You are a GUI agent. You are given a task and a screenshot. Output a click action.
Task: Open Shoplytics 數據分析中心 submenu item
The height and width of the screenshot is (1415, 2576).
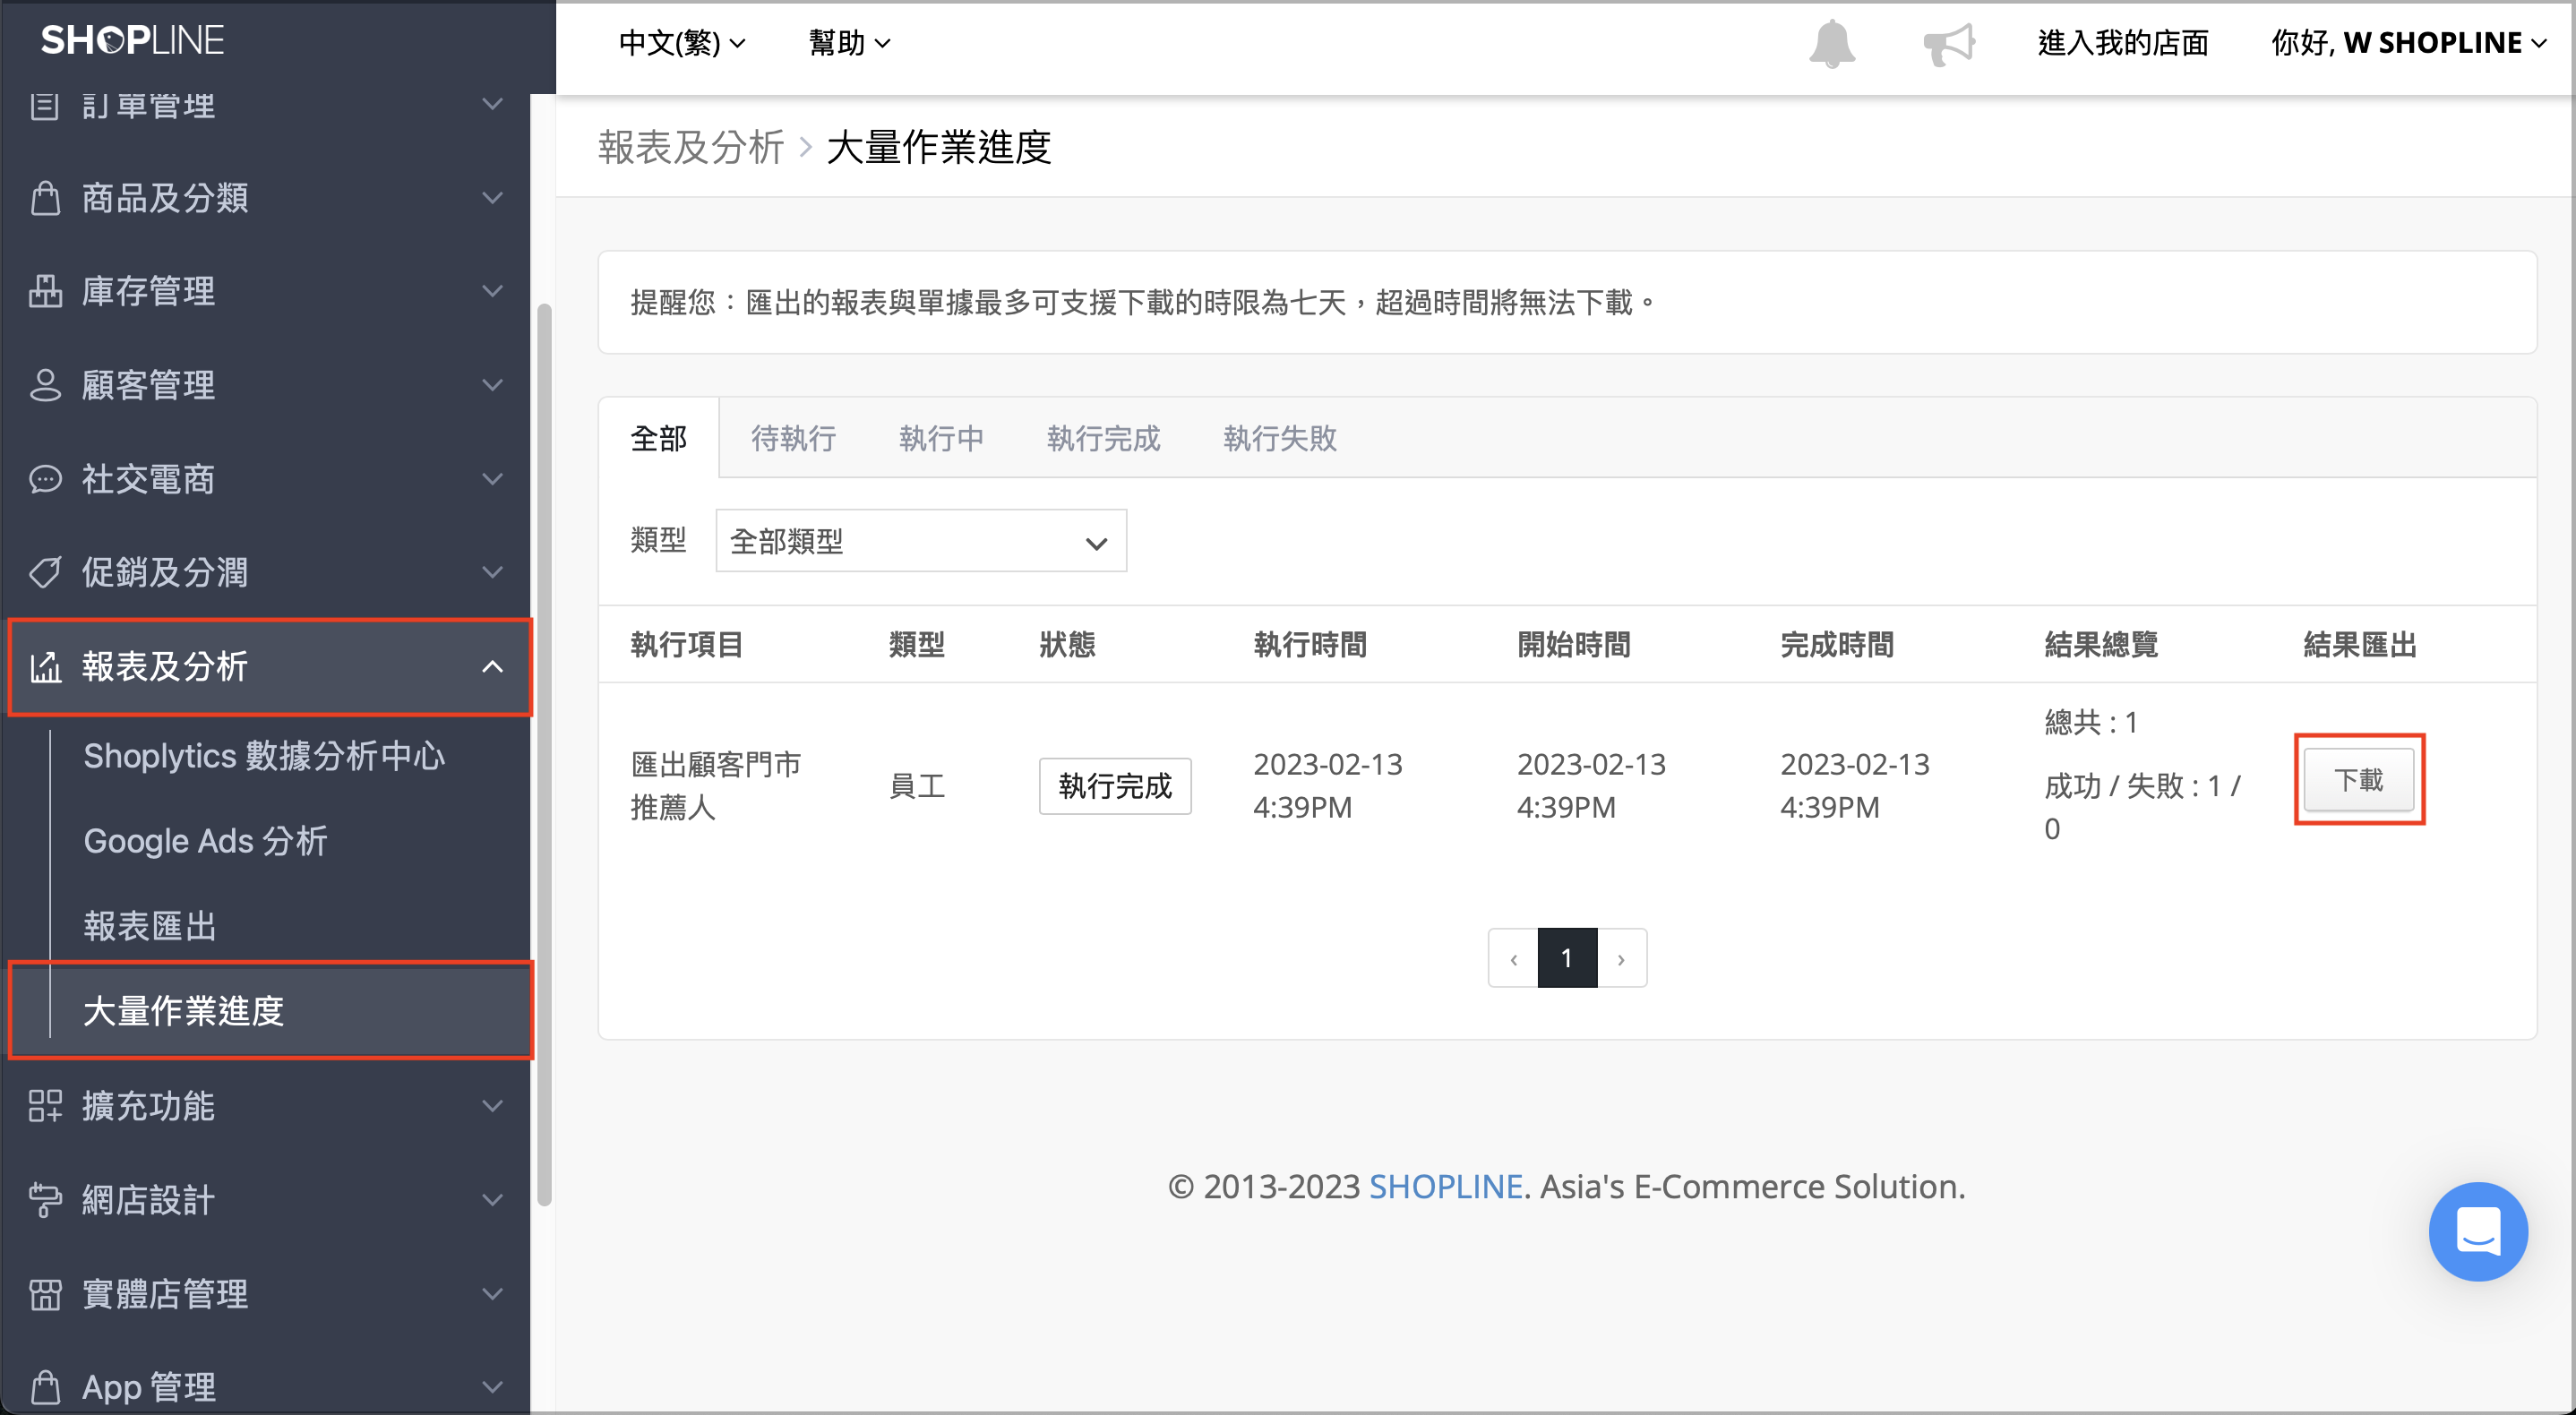coord(265,756)
